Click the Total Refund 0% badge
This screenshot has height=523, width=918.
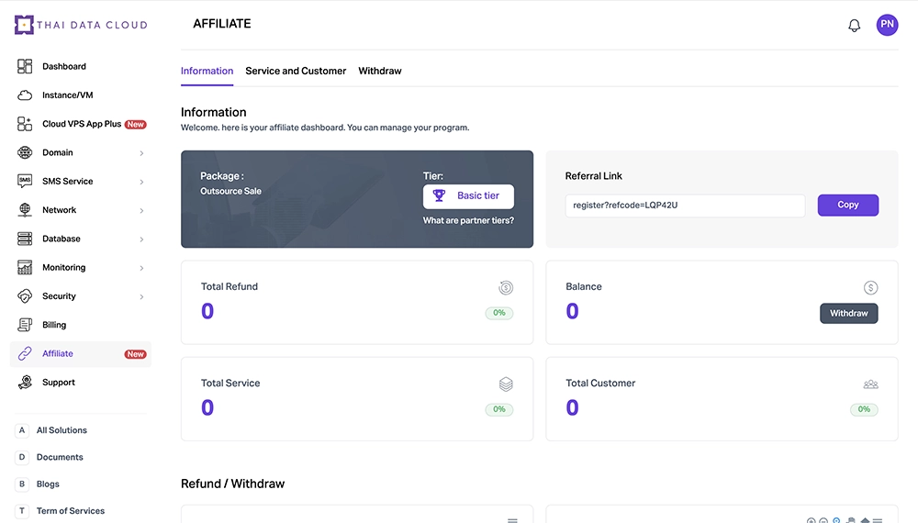coord(498,313)
